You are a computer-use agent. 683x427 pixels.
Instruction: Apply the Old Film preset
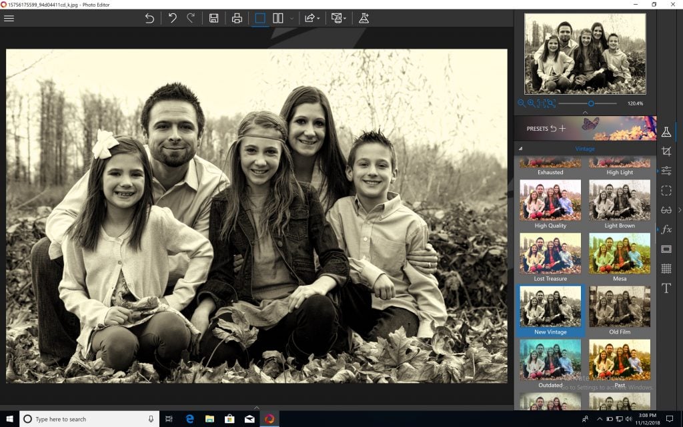(x=620, y=311)
